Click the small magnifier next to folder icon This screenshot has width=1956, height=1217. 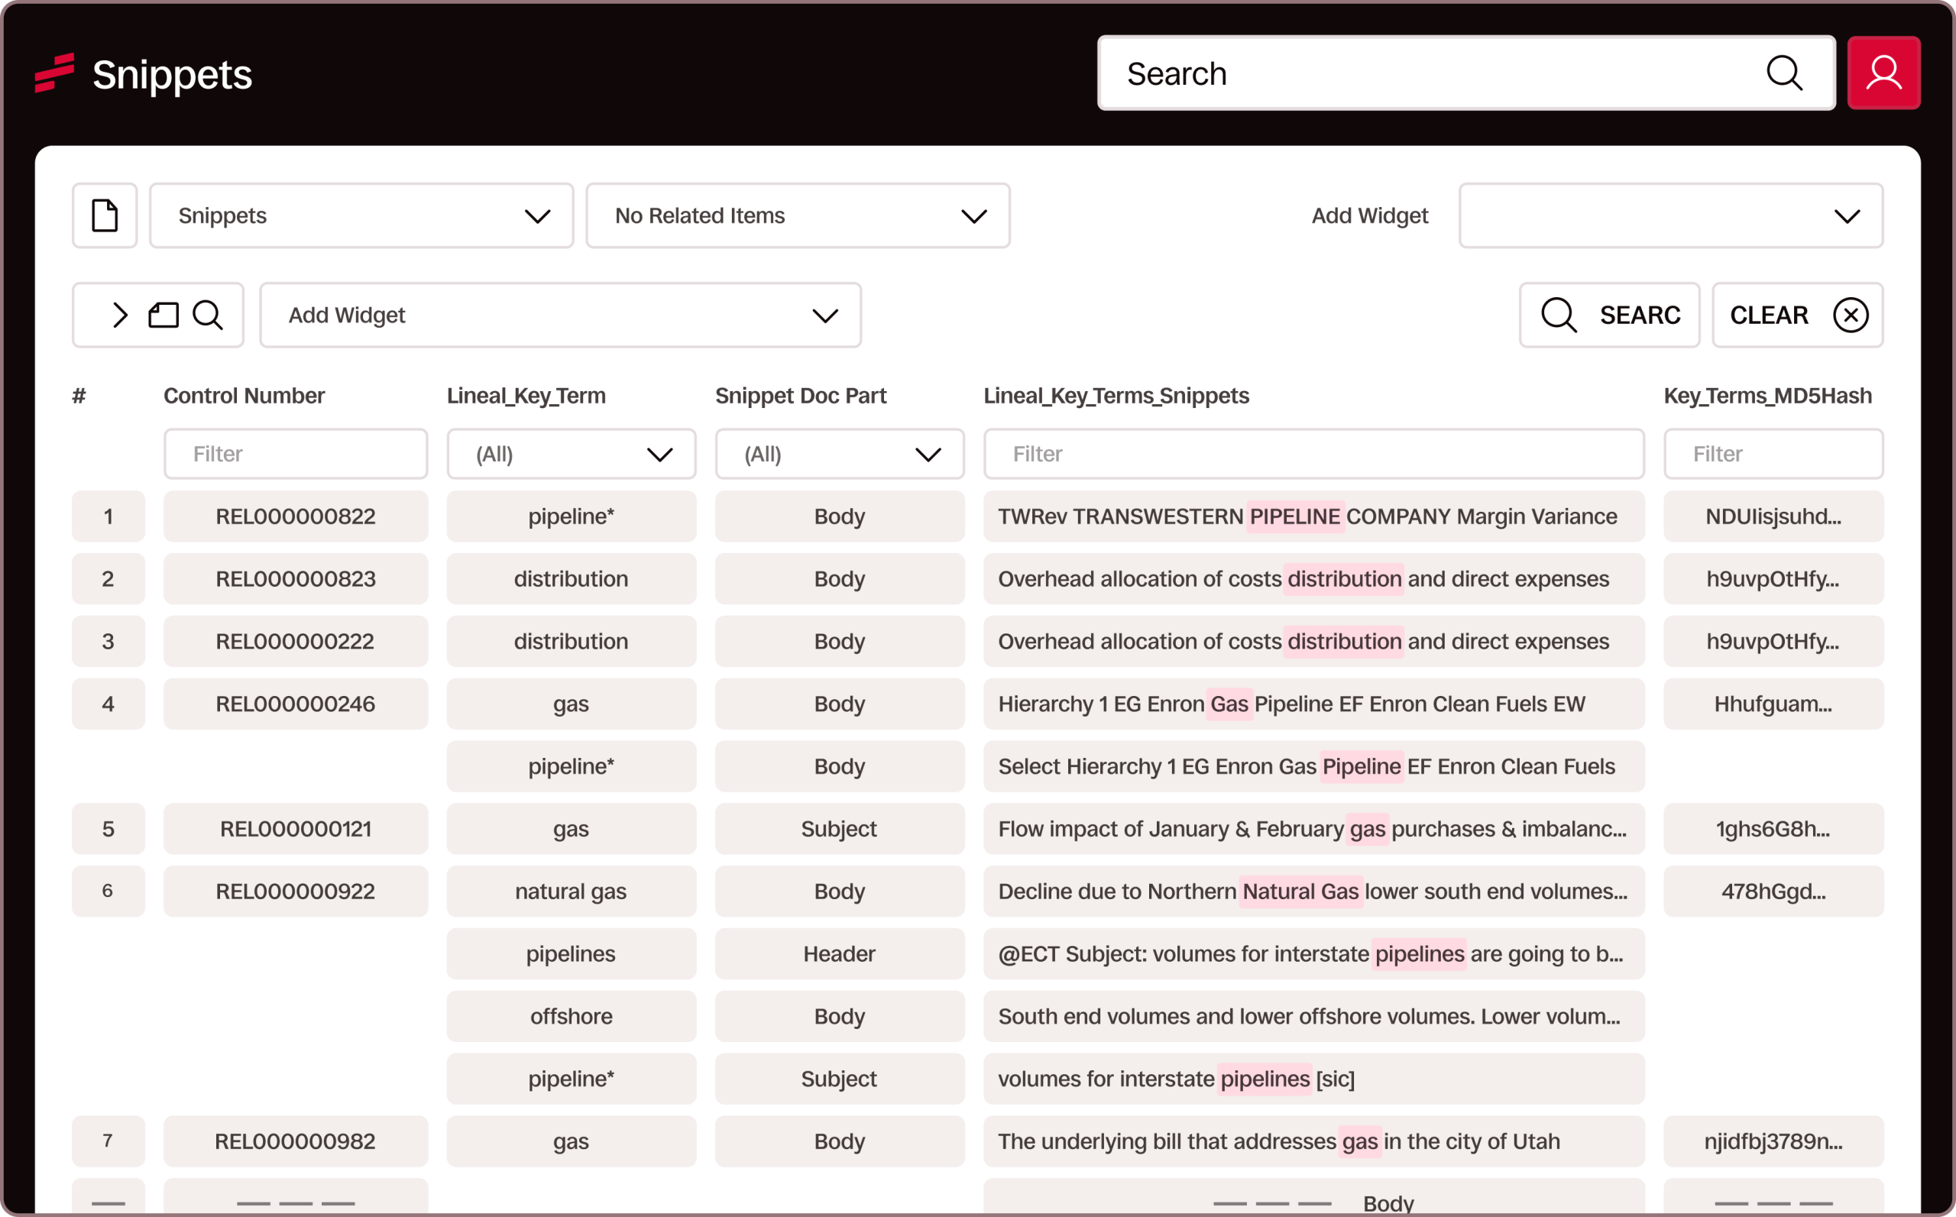(x=208, y=315)
